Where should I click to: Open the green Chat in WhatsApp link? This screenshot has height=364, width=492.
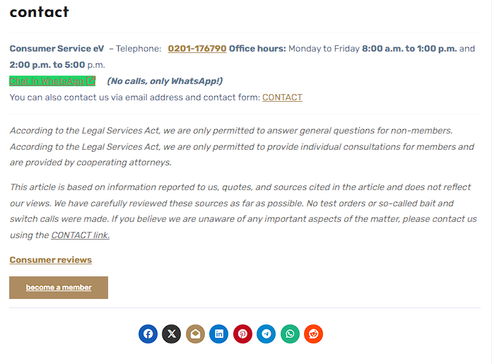pos(52,81)
